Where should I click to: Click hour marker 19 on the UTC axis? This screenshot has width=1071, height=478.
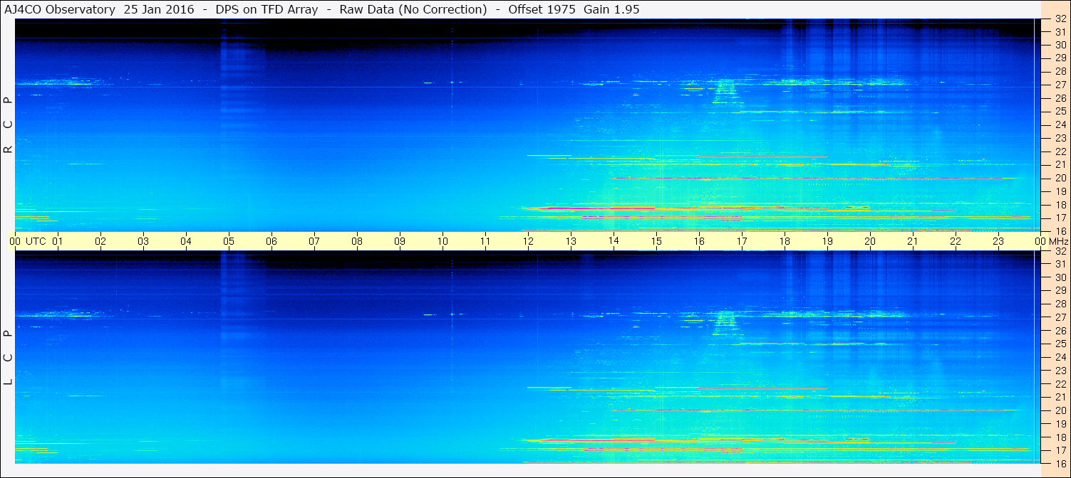click(827, 241)
